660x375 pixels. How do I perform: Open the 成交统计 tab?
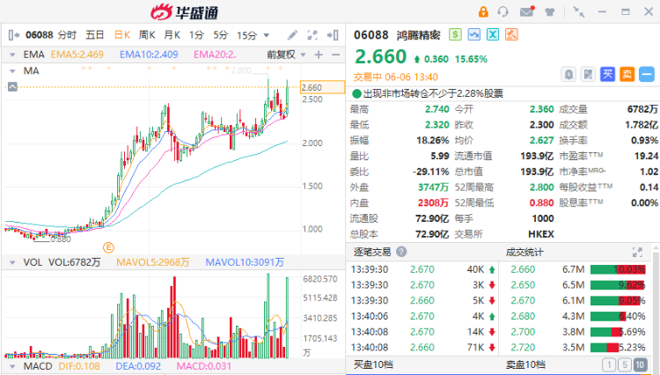point(524,252)
